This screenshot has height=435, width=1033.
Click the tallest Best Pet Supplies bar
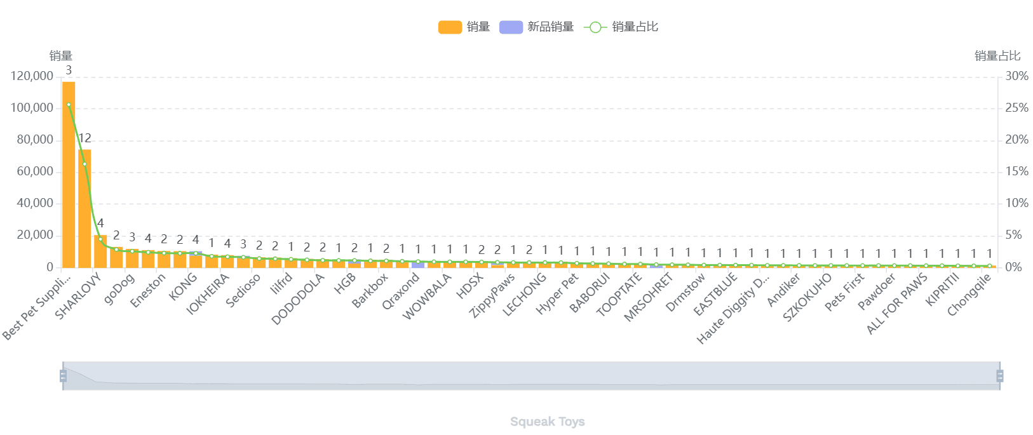click(x=69, y=175)
